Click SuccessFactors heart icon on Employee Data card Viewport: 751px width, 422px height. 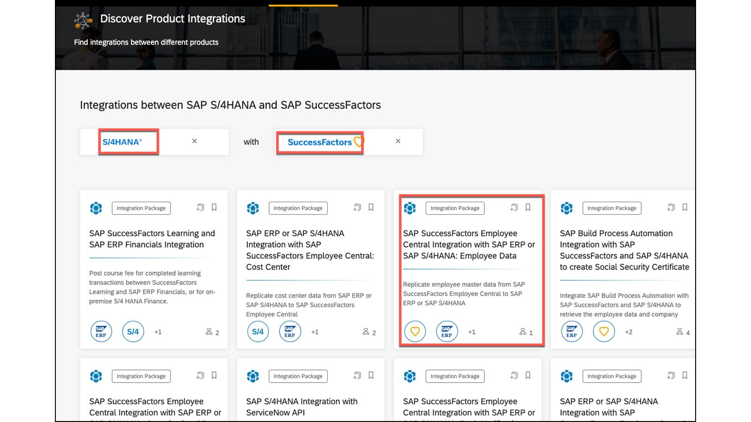[x=414, y=332]
